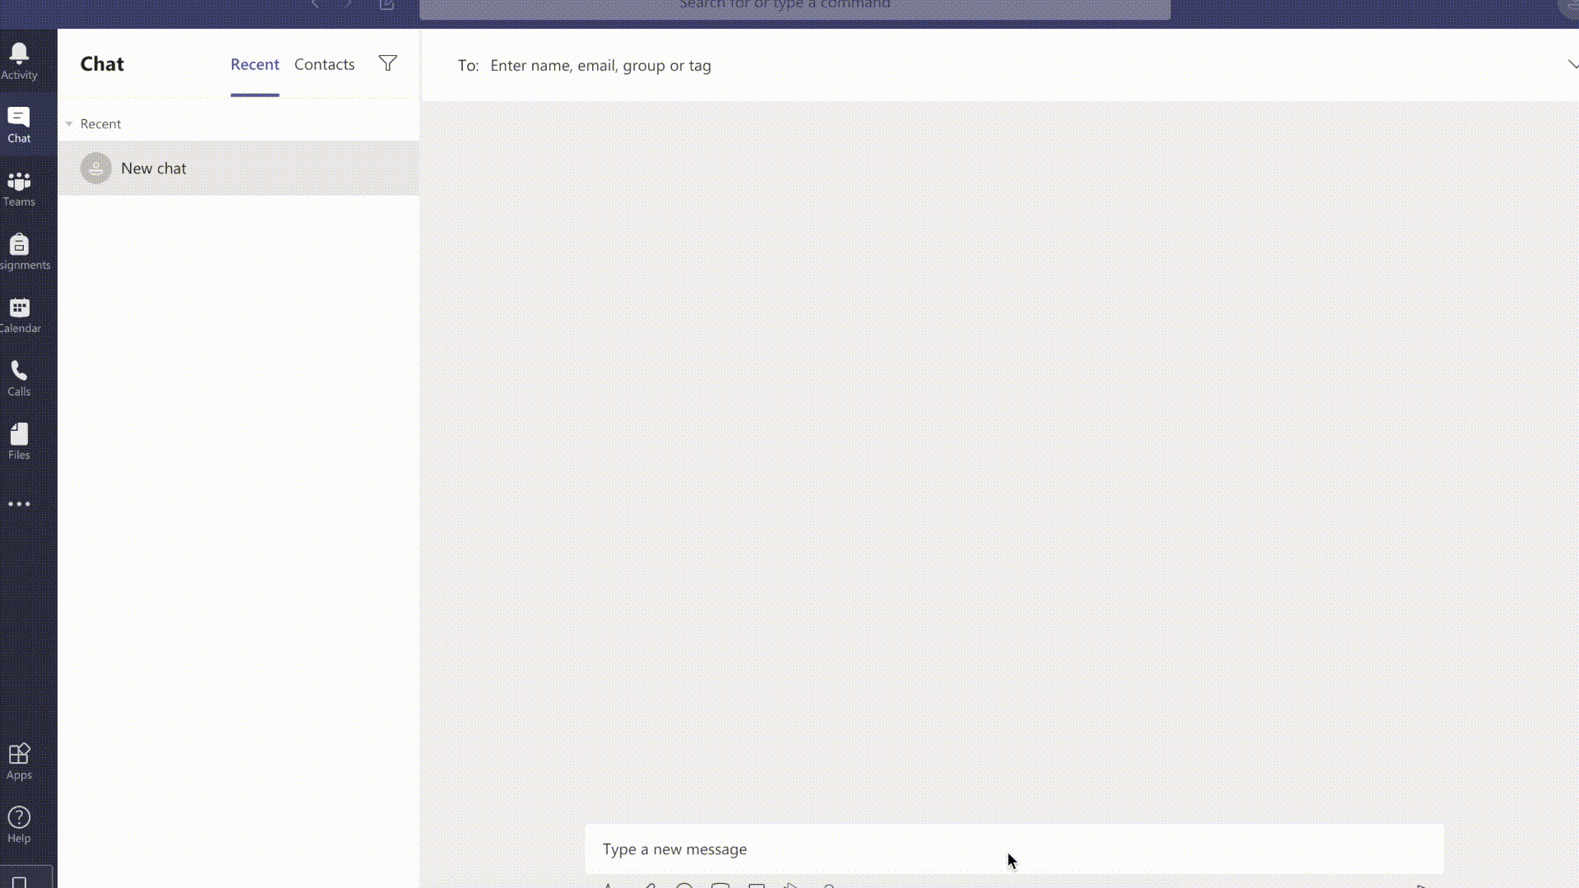Collapse the Recent chats section

(x=69, y=124)
